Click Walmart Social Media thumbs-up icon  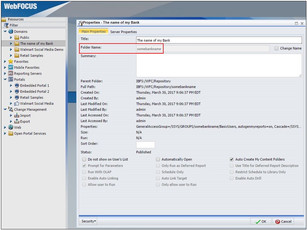tap(17, 103)
